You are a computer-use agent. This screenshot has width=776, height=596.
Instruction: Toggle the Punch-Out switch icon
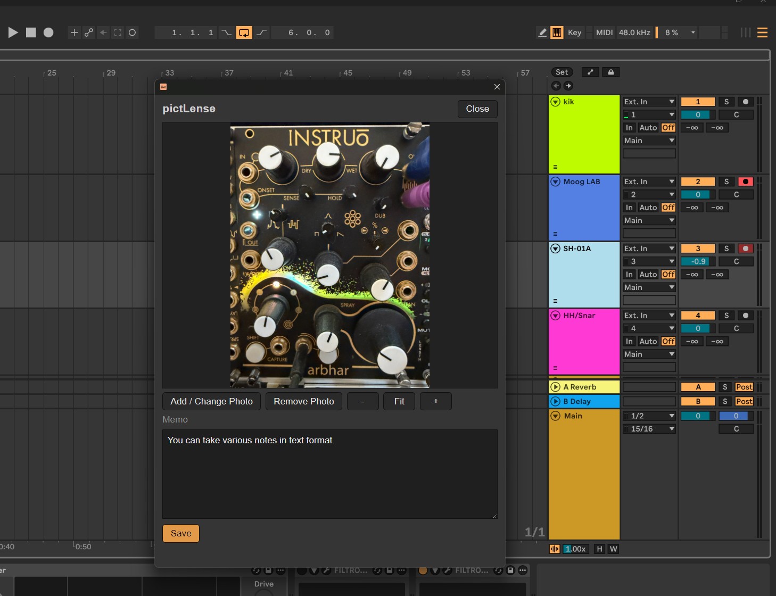tap(261, 32)
